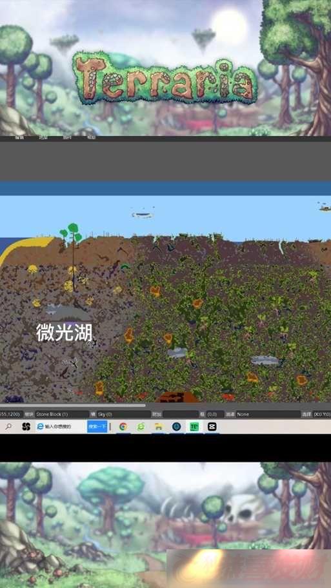This screenshot has width=331, height=588.
Task: Click the floating sky island above the map center
Action: click(143, 215)
